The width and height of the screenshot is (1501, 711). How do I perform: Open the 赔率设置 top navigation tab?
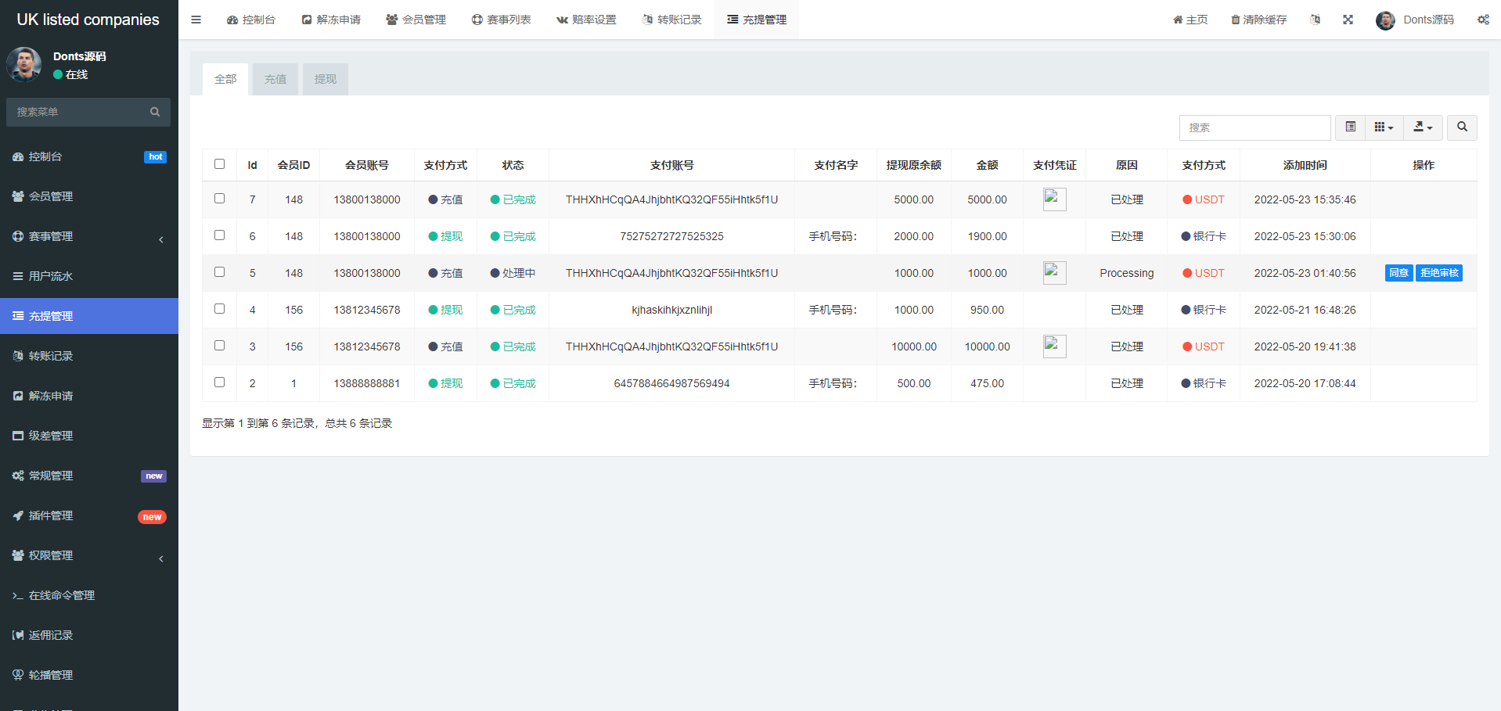[x=586, y=20]
